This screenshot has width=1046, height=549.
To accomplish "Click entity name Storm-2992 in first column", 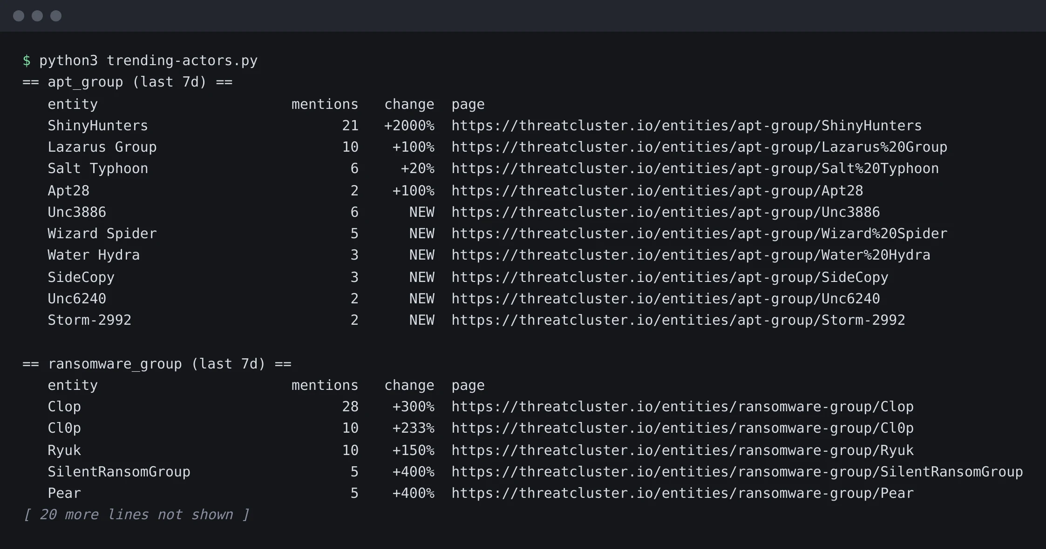I will 89,320.
